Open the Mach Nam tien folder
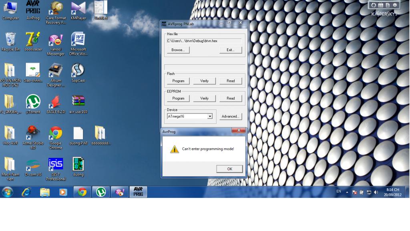The width and height of the screenshot is (410, 231). pos(10,169)
